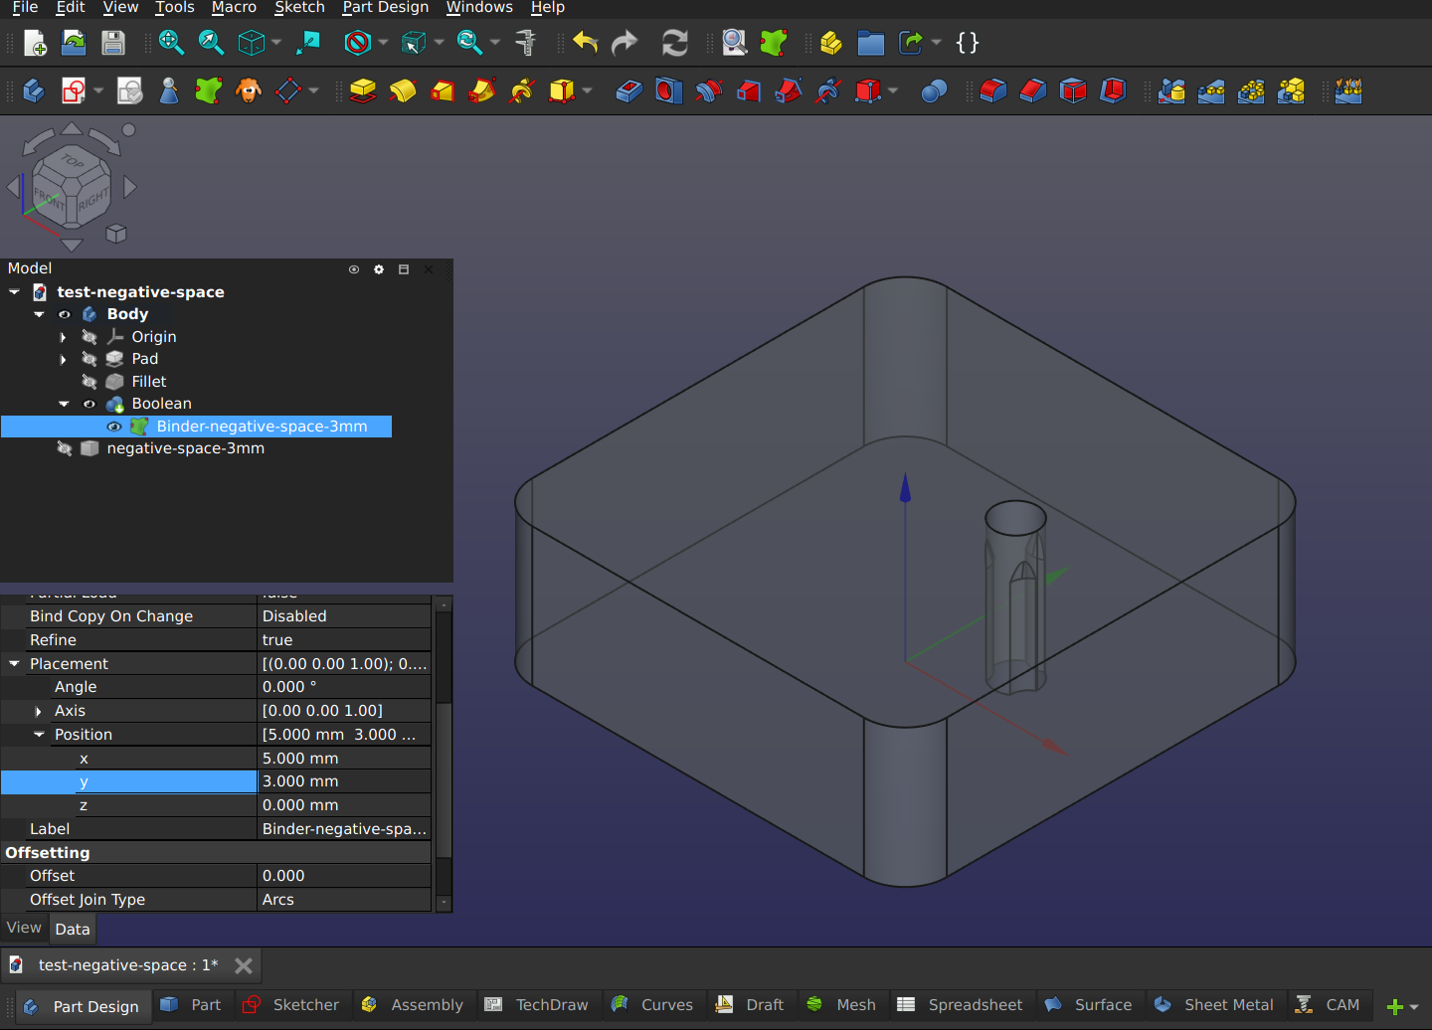Image resolution: width=1432 pixels, height=1030 pixels.
Task: Click the Offset value field
Action: (344, 876)
